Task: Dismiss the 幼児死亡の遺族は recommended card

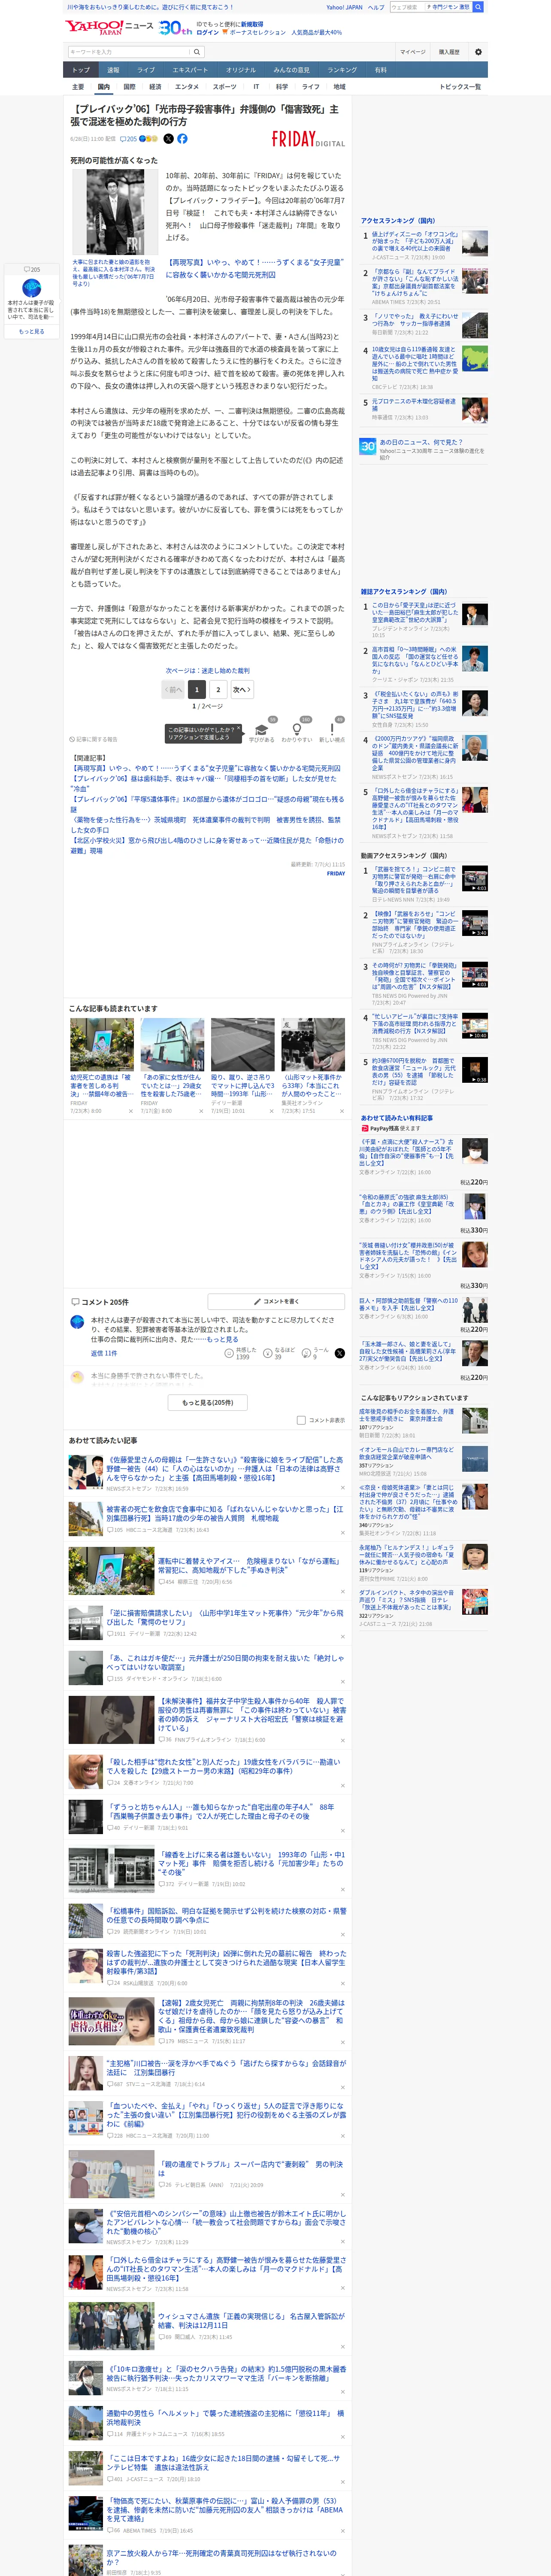Action: point(130,1111)
